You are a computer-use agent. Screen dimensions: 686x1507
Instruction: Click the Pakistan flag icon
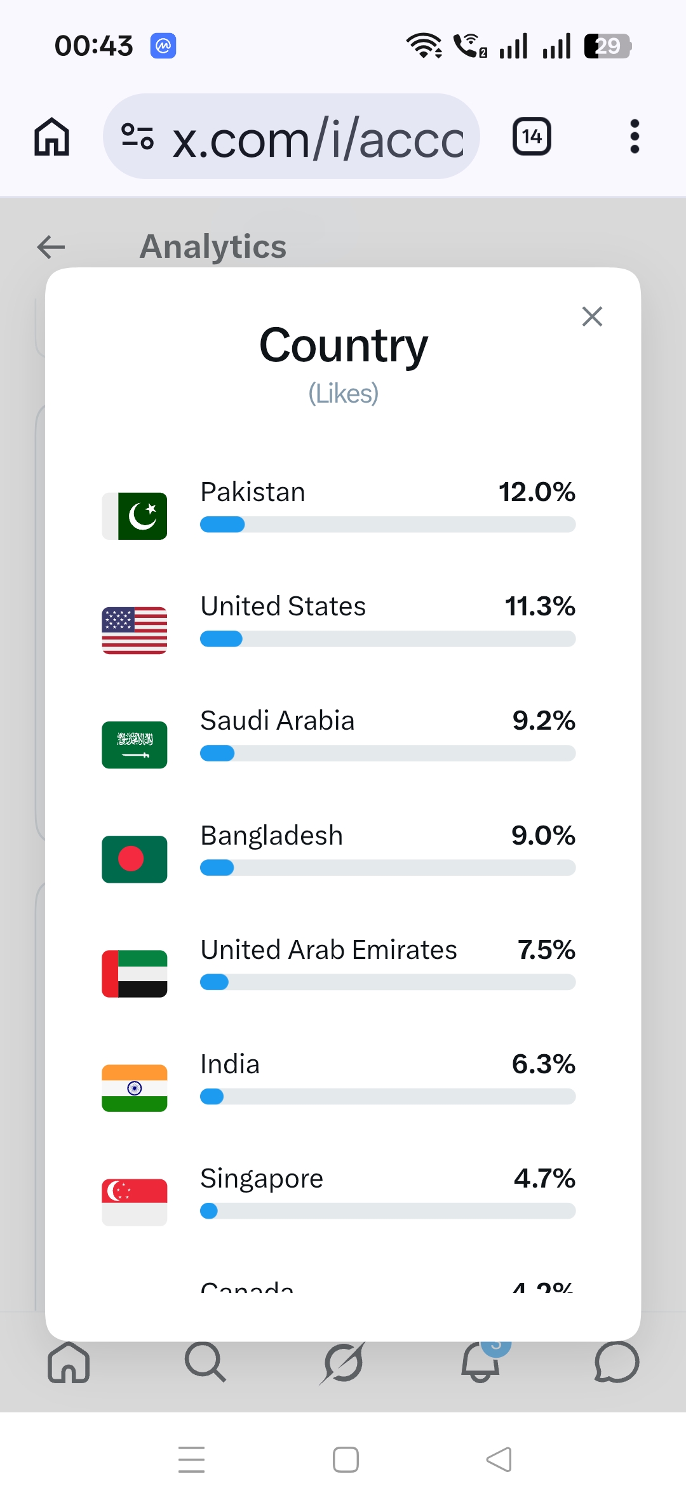tap(135, 516)
